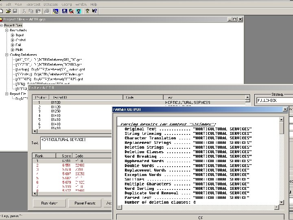Print with the printer toolbar icon
293x220 pixels.
tap(47, 11)
